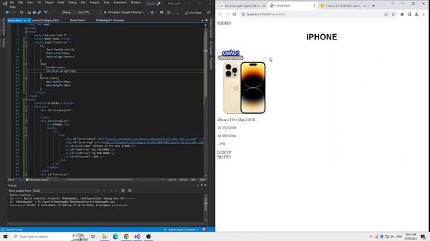Collapse the head tag fold marker in the code editor
This screenshot has width=430, height=241.
(x=26, y=31)
